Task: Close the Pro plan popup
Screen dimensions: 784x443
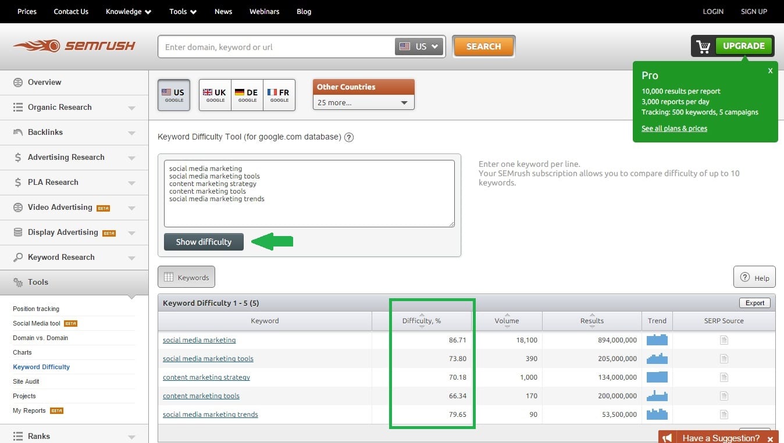Action: pyautogui.click(x=770, y=71)
